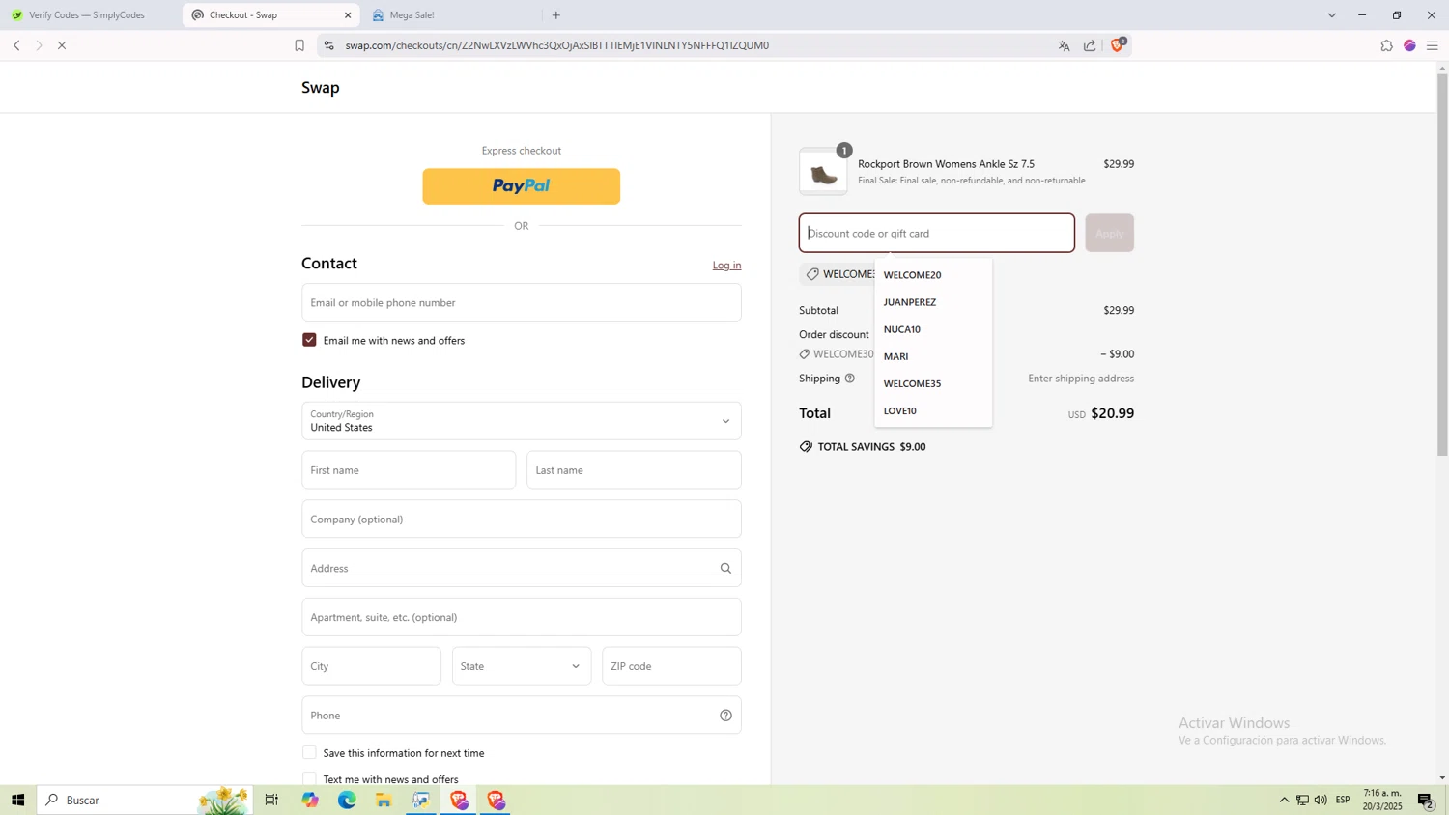Screen dimensions: 1449x815
Task: Expand the tab search dropdown arrow
Action: click(x=1331, y=15)
